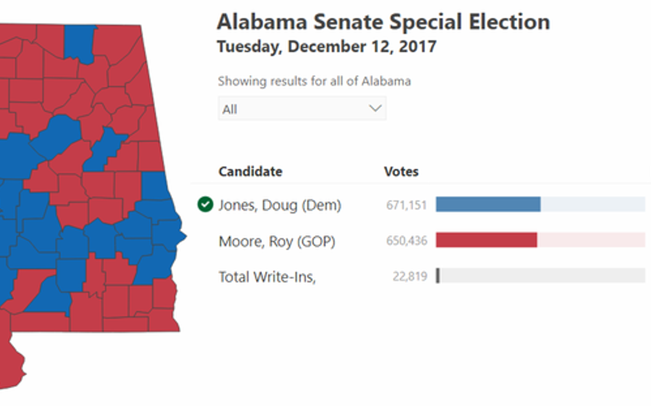Click the Total Write-Ins label

269,276
